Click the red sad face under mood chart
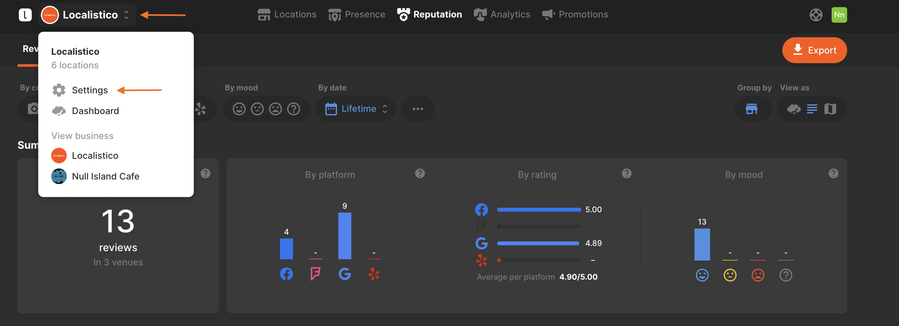This screenshot has width=899, height=326. point(758,275)
